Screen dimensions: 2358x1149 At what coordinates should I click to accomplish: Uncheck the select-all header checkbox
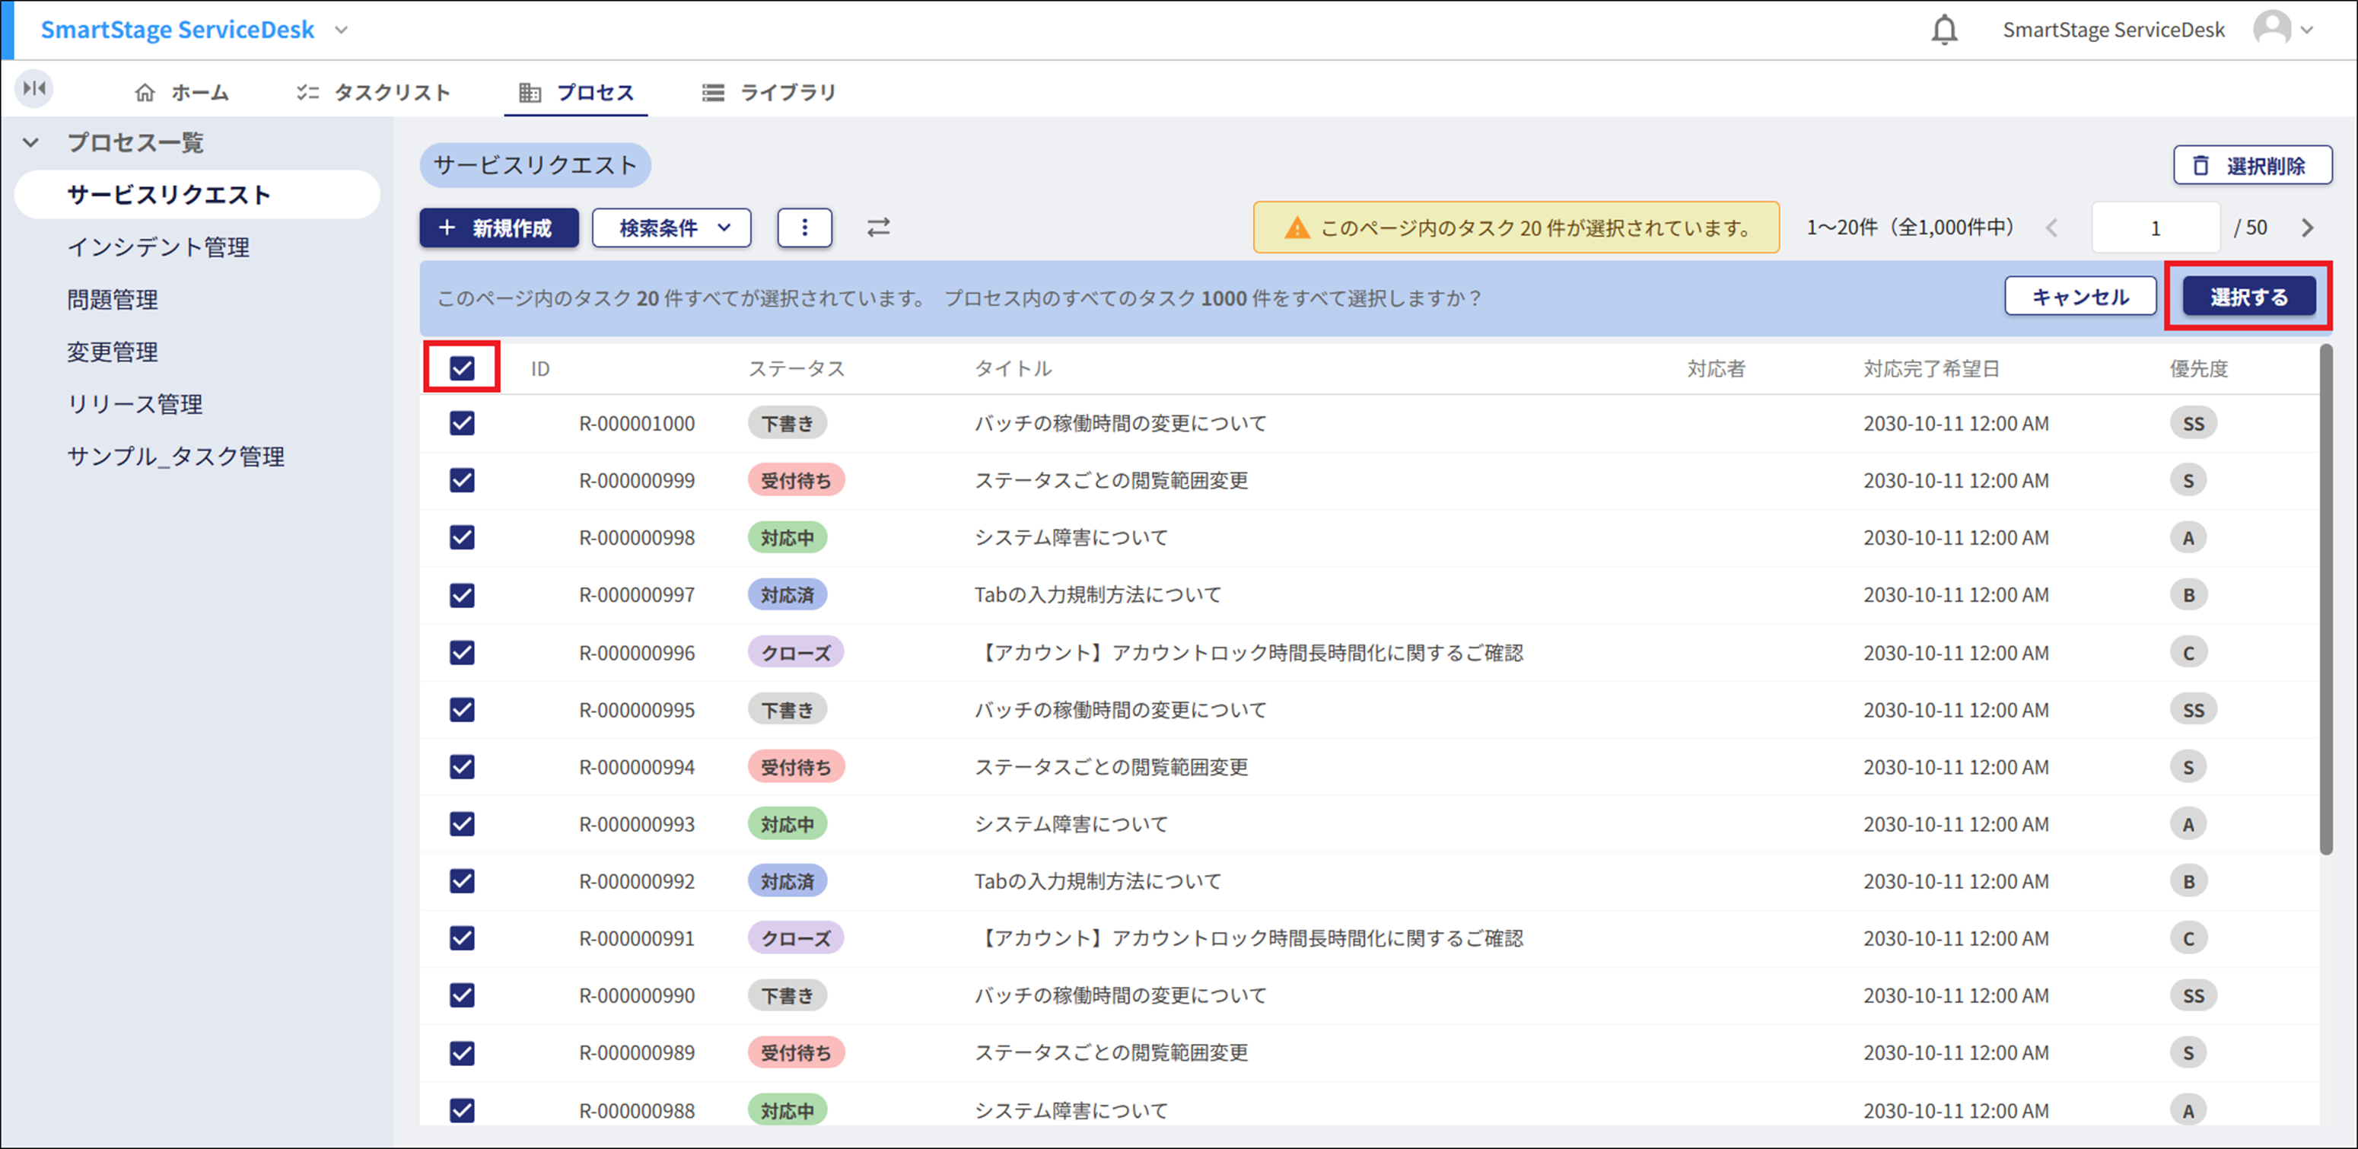463,368
